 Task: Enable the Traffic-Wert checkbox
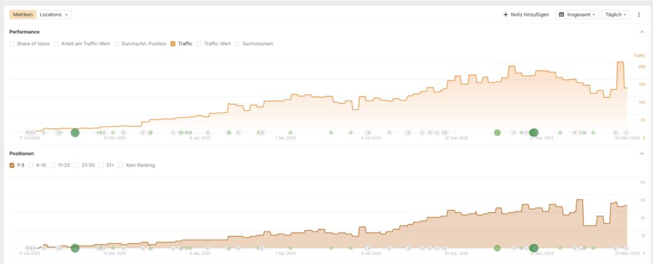[x=199, y=43]
